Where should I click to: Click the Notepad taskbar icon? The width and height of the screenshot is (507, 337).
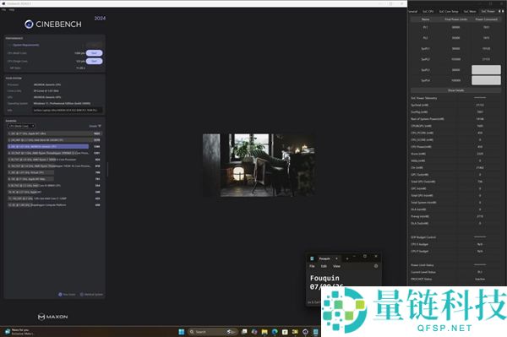click(315, 332)
